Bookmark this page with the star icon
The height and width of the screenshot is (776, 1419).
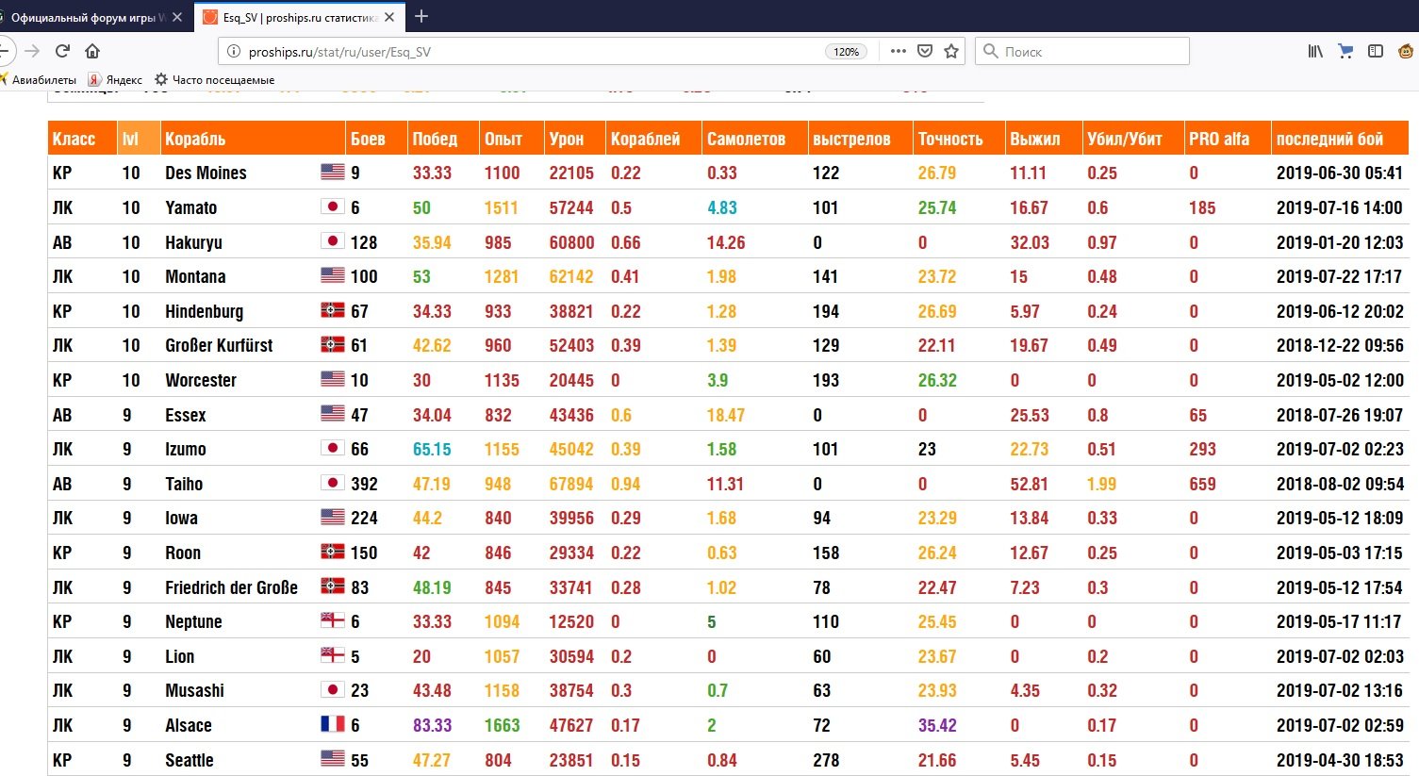click(951, 51)
